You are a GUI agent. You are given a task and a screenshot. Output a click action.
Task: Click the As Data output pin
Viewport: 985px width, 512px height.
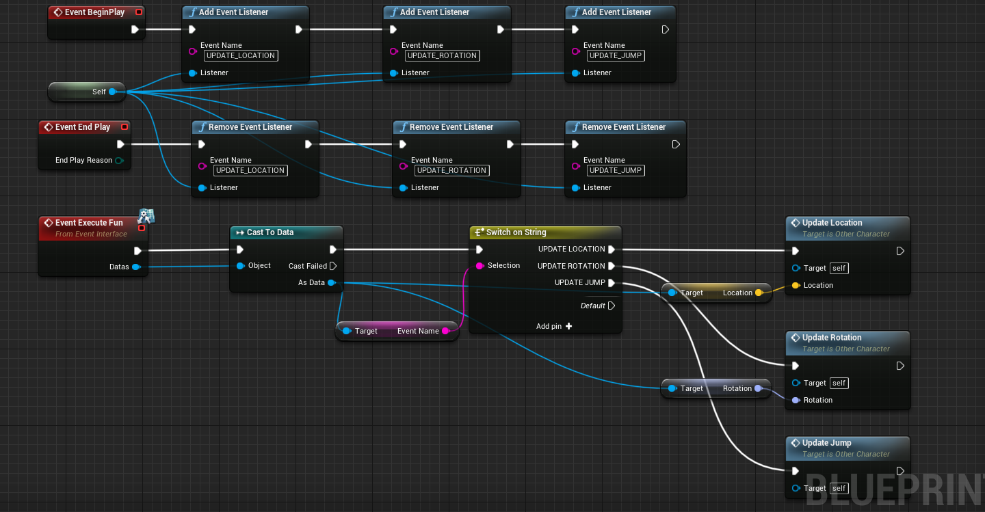(331, 283)
